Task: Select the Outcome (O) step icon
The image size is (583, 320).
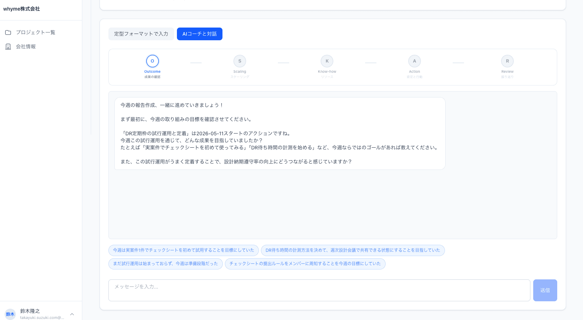Action: pyautogui.click(x=152, y=61)
